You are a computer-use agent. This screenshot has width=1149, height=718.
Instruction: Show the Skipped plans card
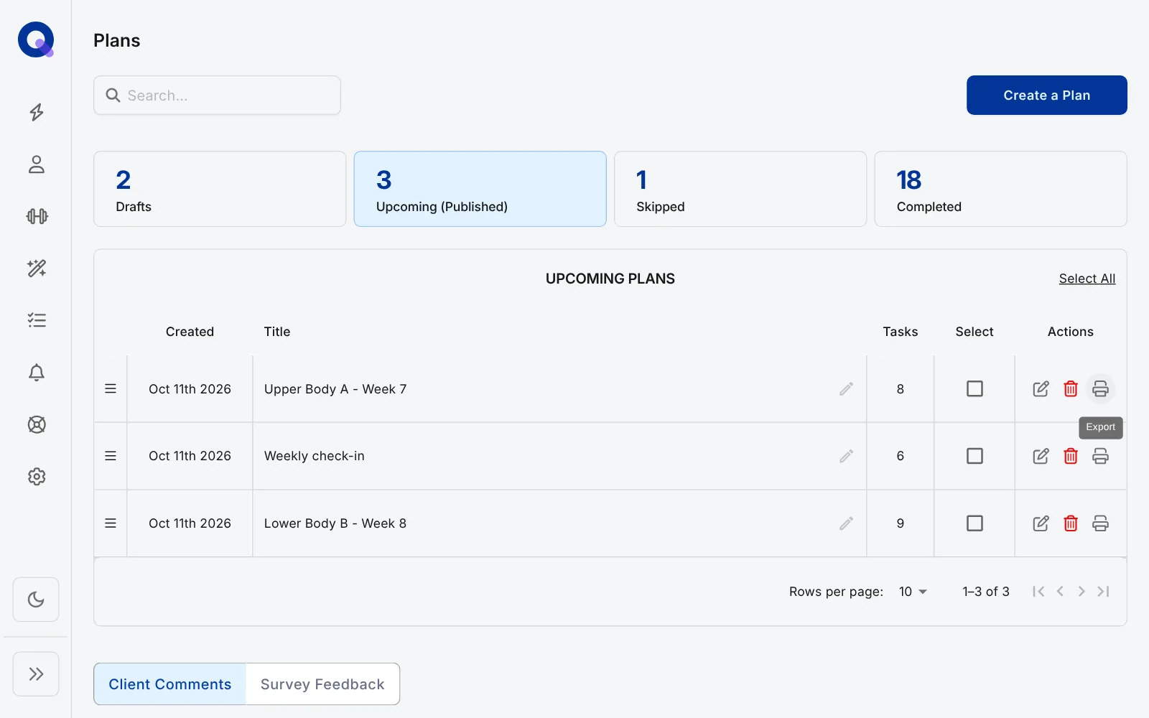tap(740, 189)
